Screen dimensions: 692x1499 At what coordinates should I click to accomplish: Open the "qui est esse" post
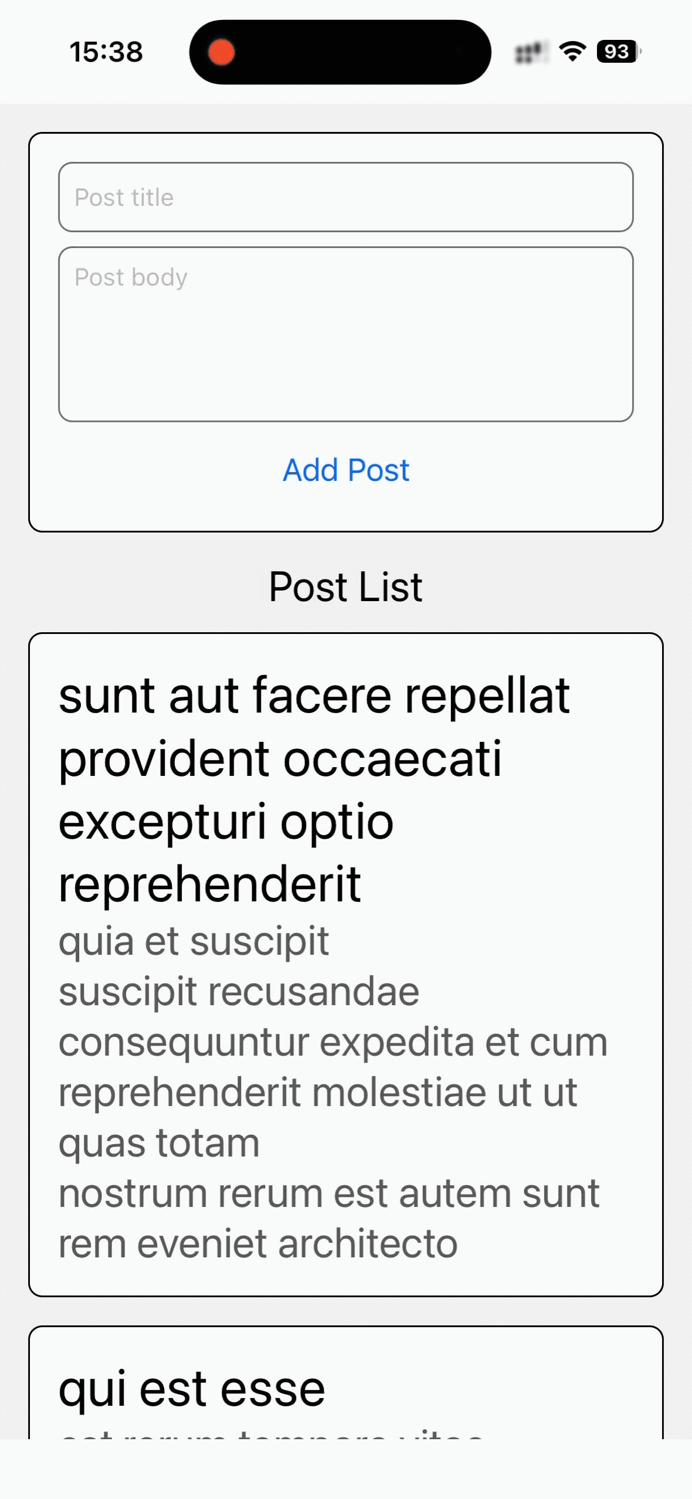(192, 1389)
